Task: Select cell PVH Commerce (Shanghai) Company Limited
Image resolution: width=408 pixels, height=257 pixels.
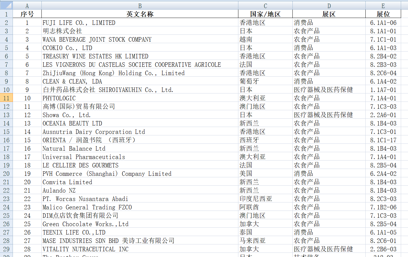Action: coord(140,173)
